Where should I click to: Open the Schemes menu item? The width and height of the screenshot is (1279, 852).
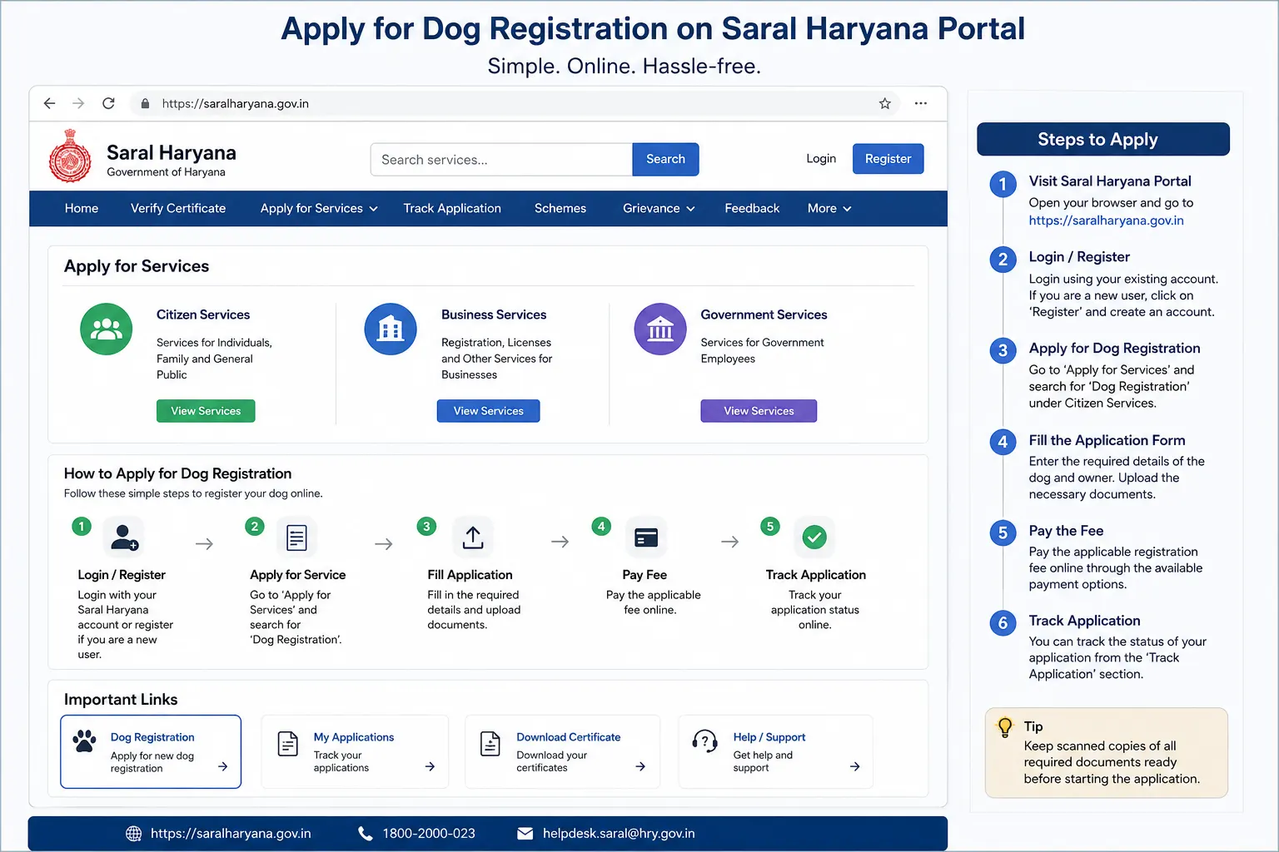[560, 208]
